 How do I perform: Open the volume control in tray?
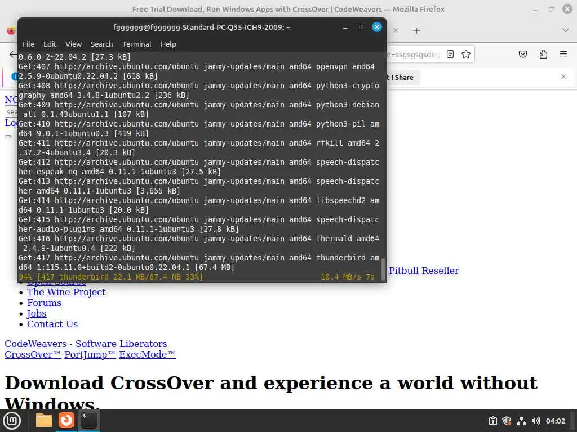[536, 421]
